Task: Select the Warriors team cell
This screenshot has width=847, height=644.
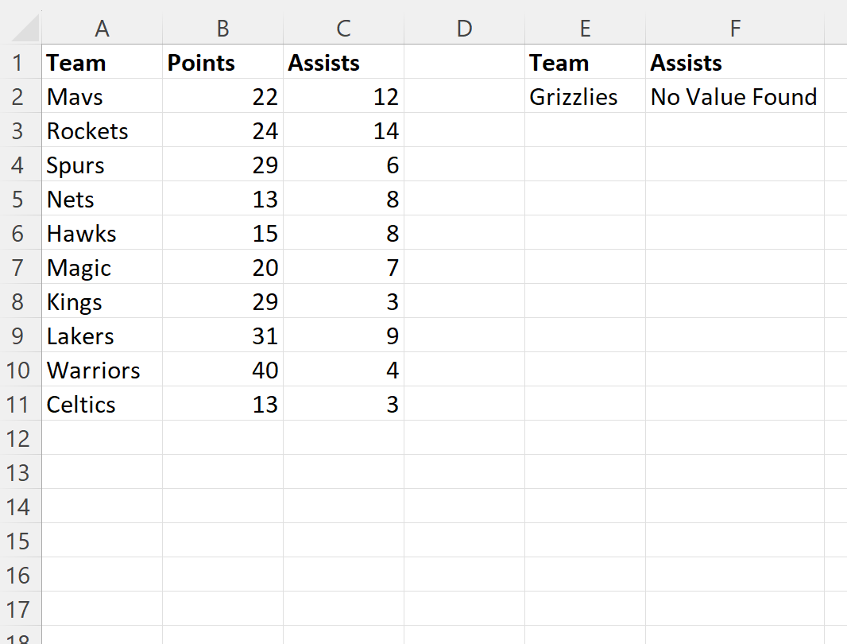Action: [102, 370]
